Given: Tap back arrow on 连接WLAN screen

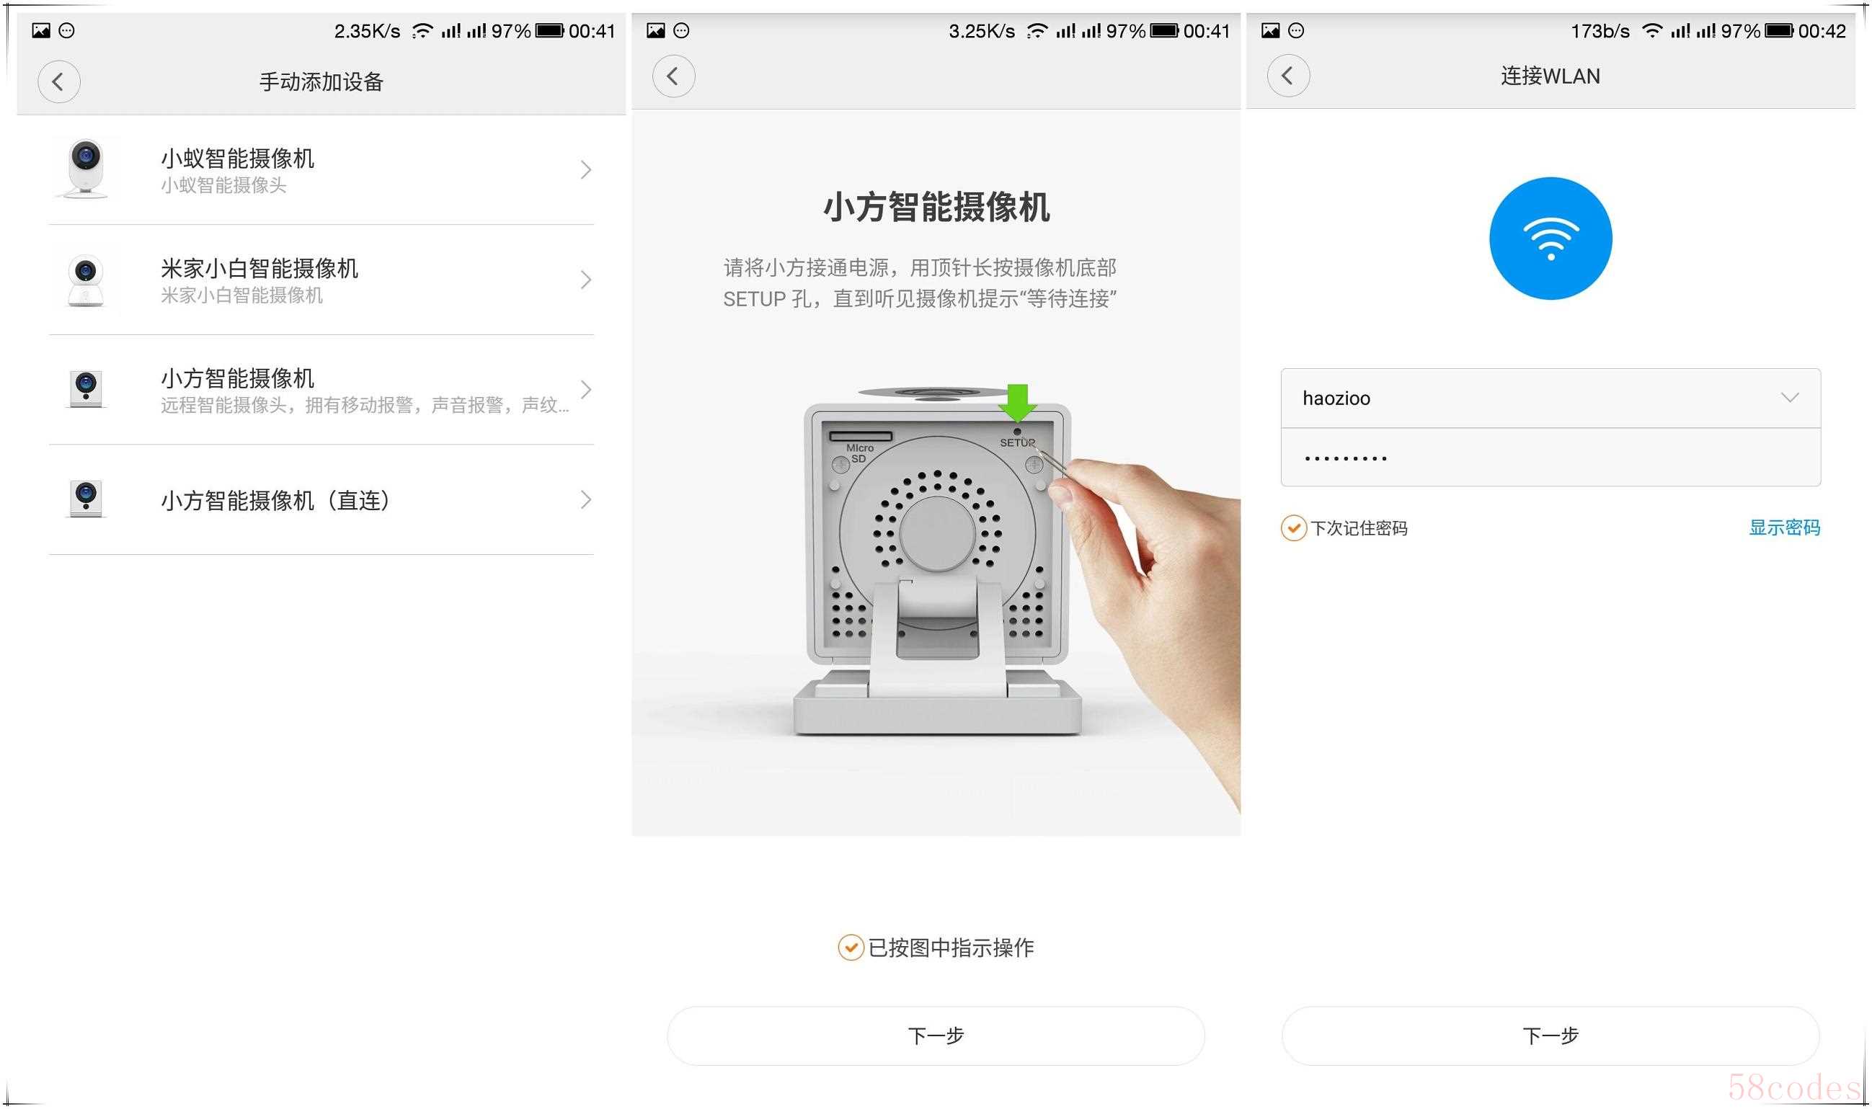Looking at the screenshot, I should pos(1288,76).
